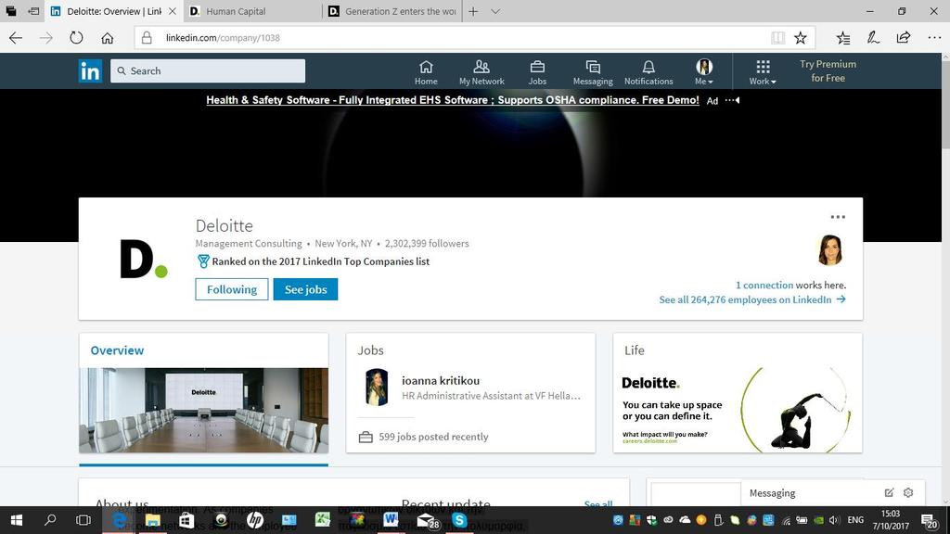Image resolution: width=950 pixels, height=534 pixels.
Task: Click the Deloitte company logo
Action: pos(144,260)
